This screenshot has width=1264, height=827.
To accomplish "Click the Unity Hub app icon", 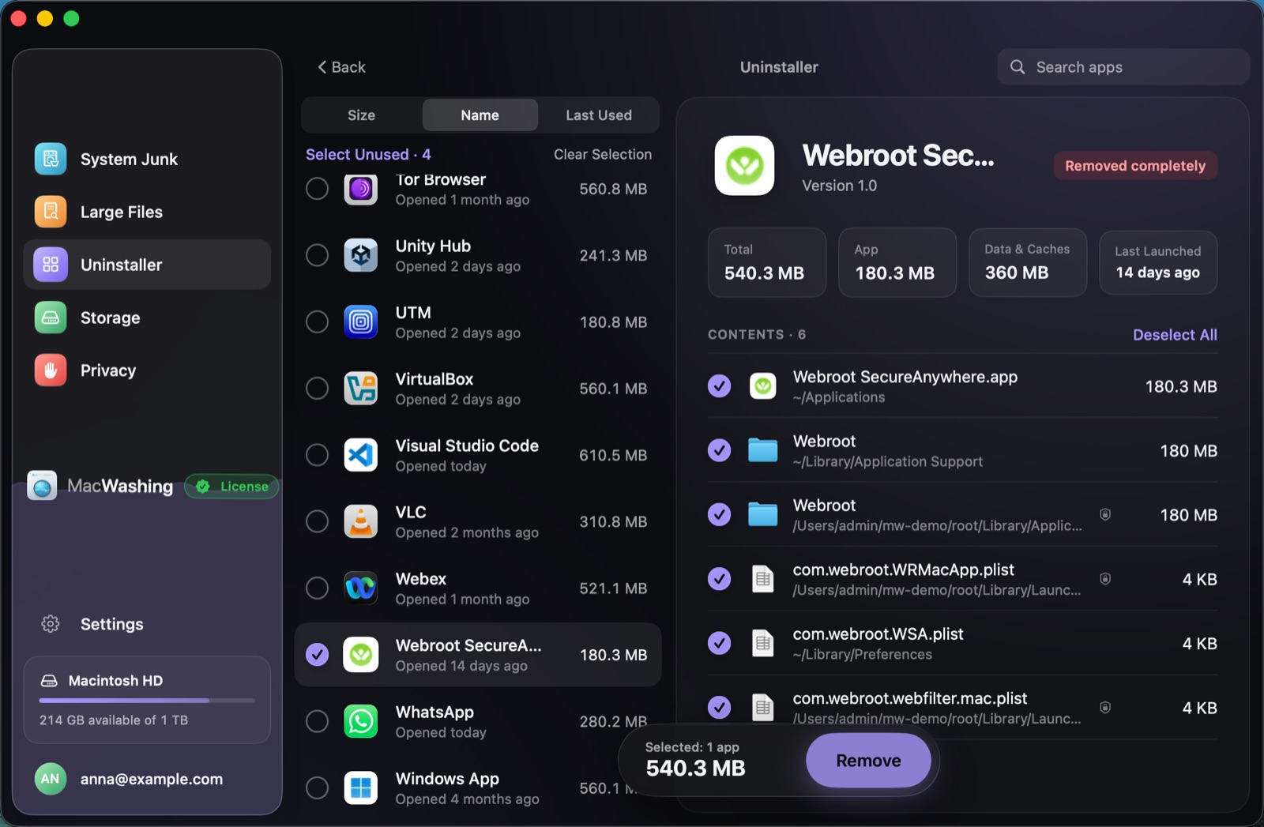I will pos(361,255).
